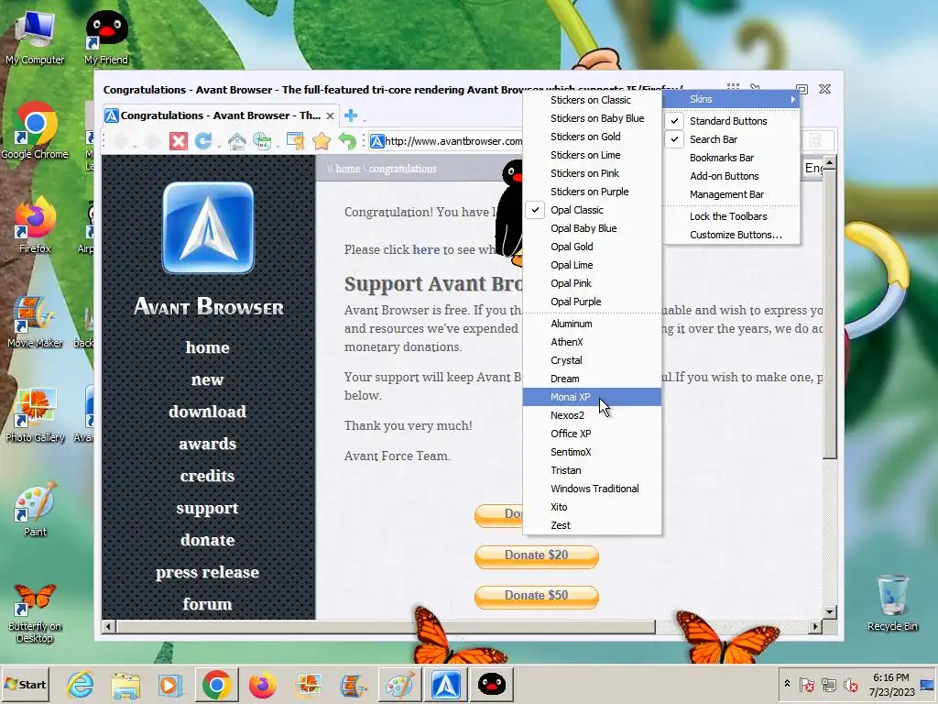Click the blue Refresh page icon
938x704 pixels.
pos(202,141)
